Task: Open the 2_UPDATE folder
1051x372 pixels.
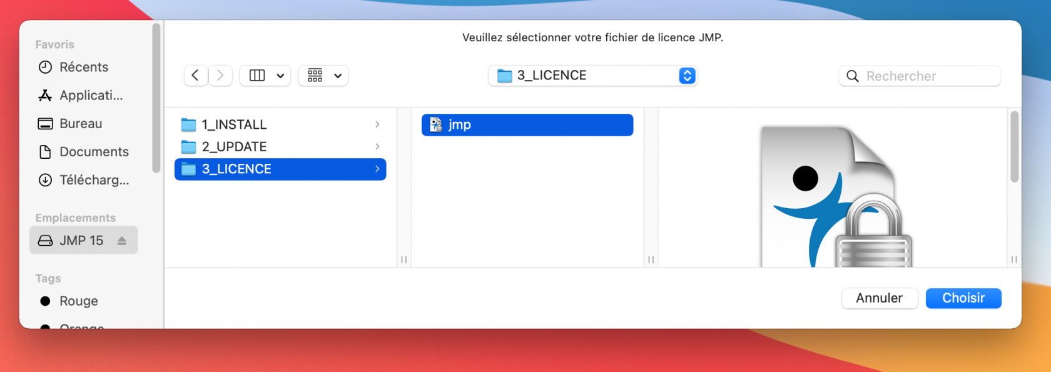Action: coord(234,147)
